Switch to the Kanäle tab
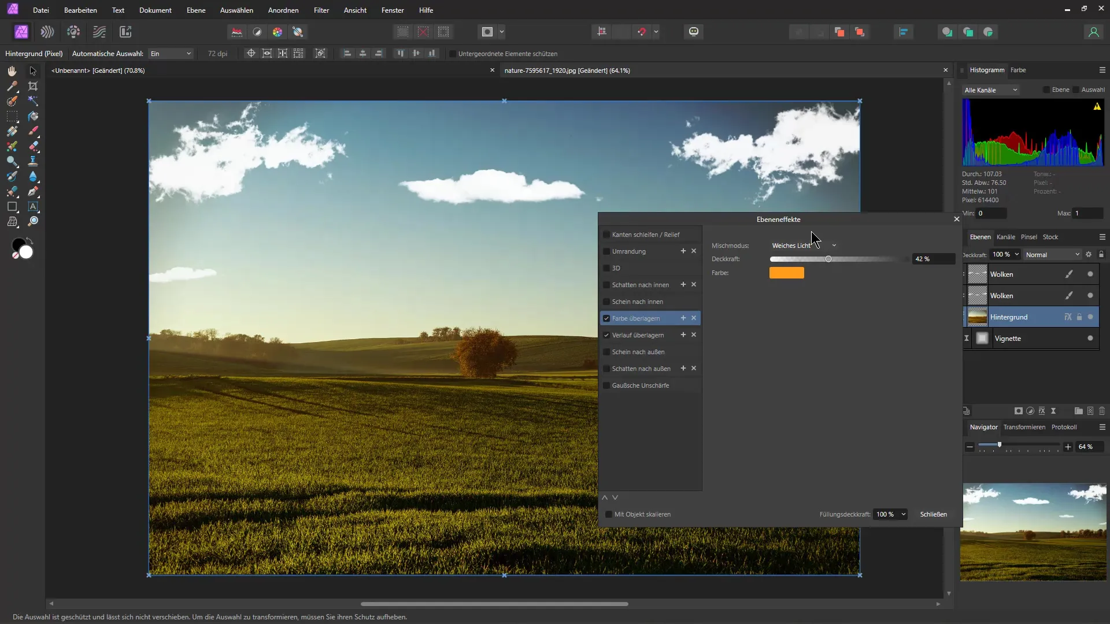 (1006, 237)
